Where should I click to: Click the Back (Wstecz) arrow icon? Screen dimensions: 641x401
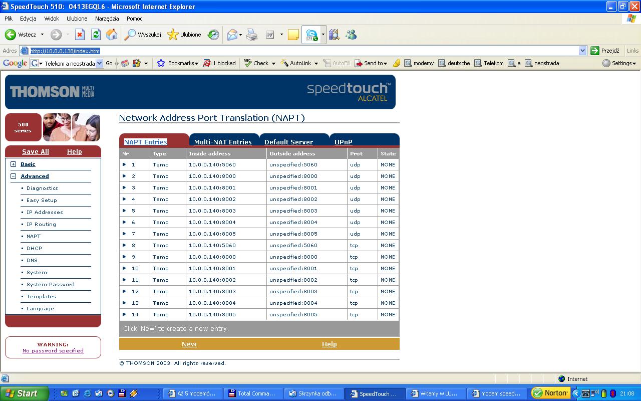pos(10,35)
